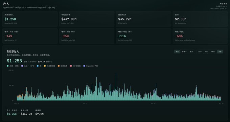Switch chart to 每日 daily view
The height and width of the screenshot is (122, 230).
(177, 52)
